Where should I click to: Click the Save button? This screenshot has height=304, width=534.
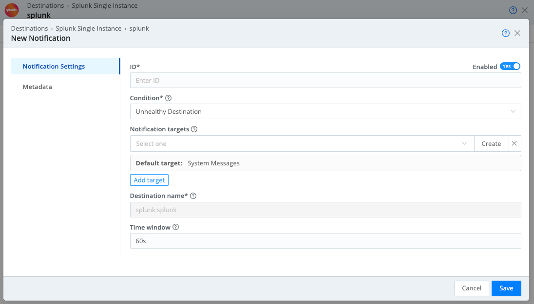click(506, 288)
